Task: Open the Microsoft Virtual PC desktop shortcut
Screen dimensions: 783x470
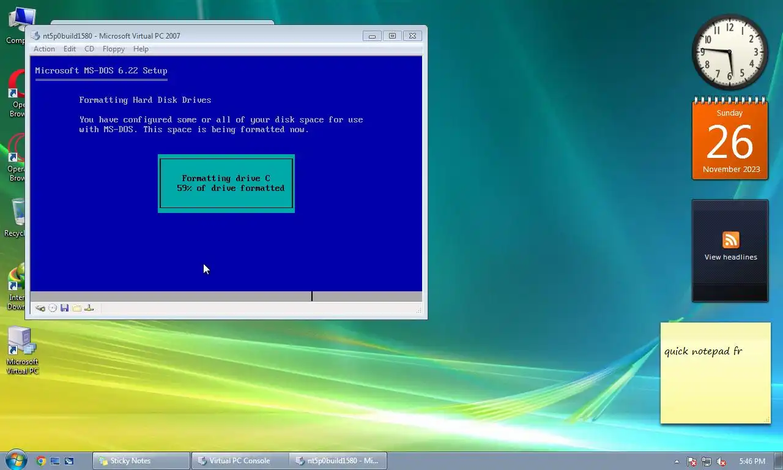Action: click(x=22, y=351)
